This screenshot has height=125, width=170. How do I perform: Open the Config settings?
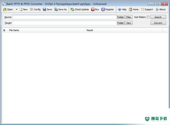tap(35, 10)
